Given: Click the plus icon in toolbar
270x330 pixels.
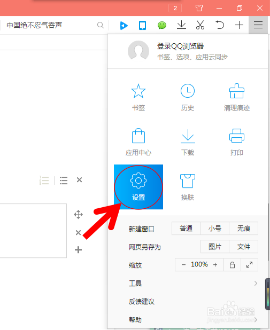Looking at the screenshot, I should 239,25.
